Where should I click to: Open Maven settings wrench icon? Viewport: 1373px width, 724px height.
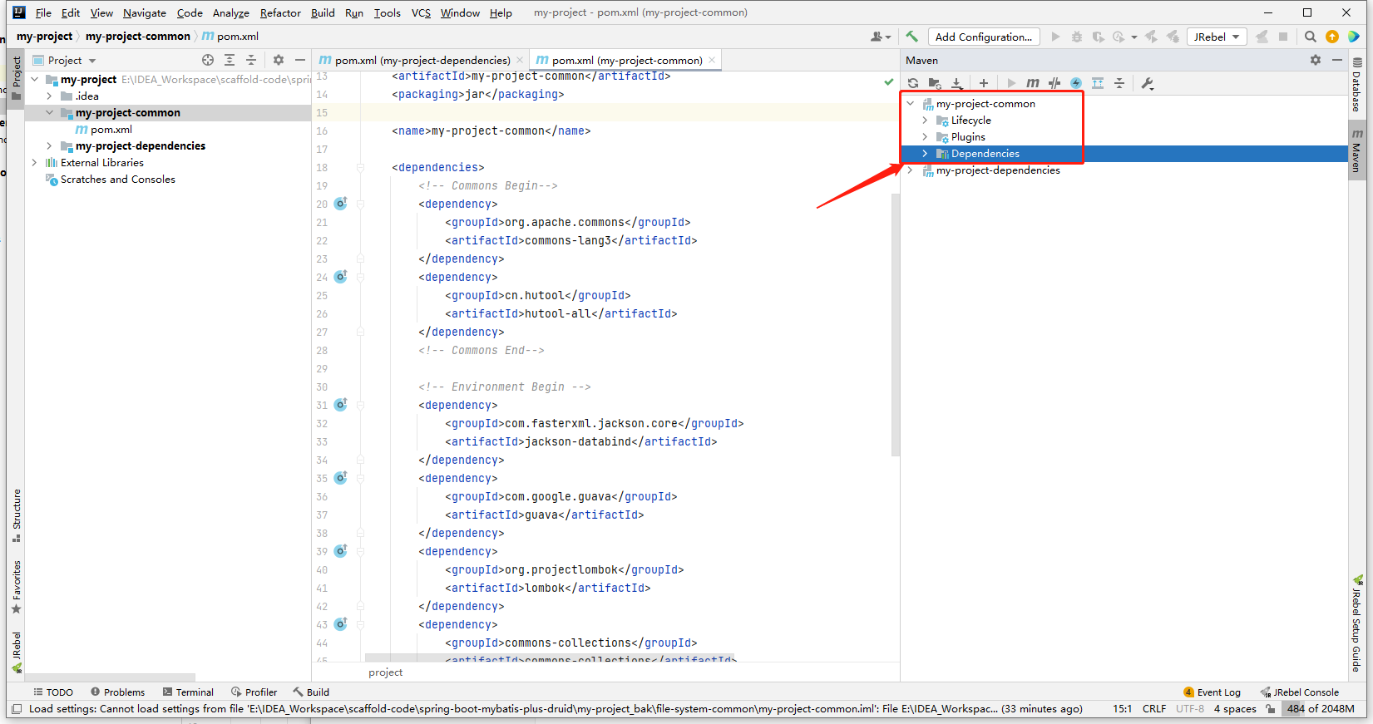1147,83
